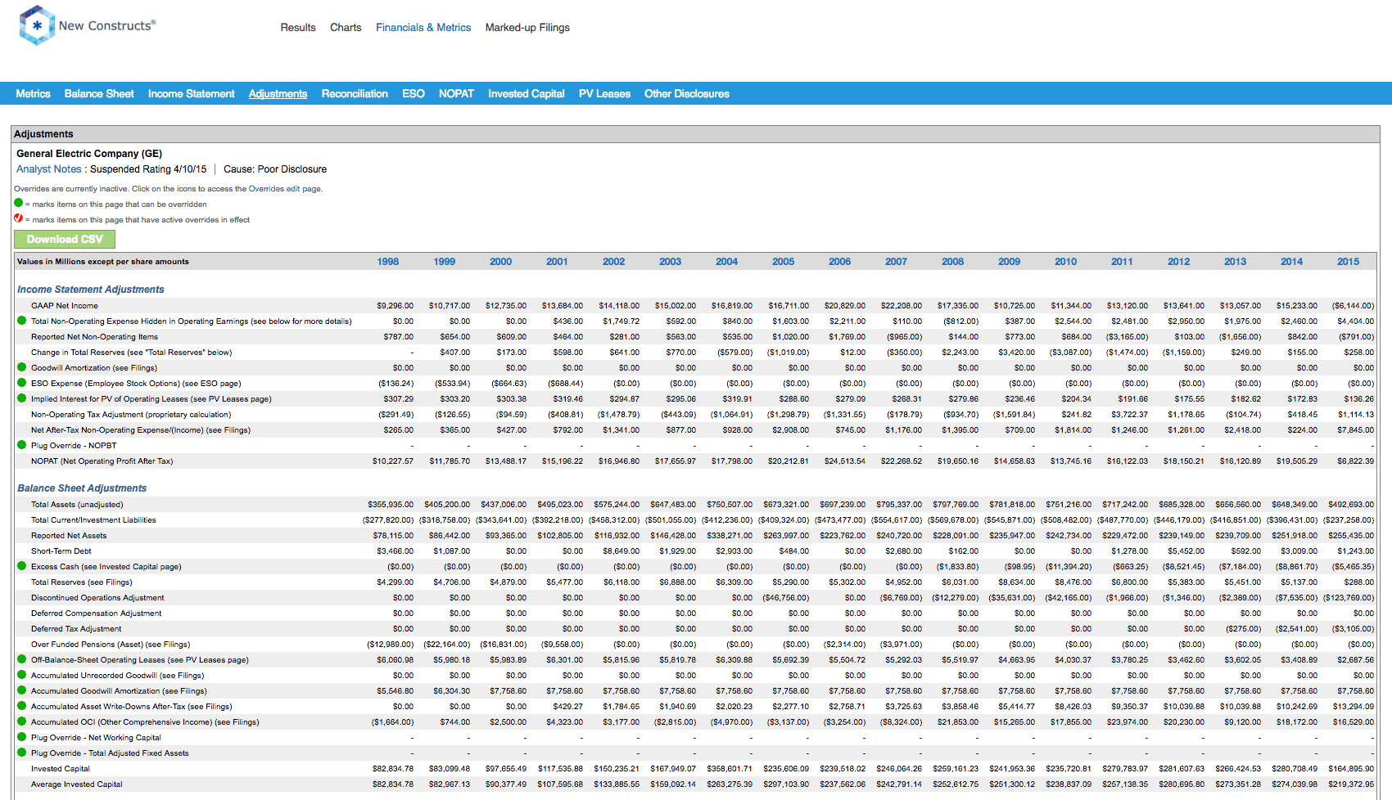Open the Overrides edit page link
Image resolution: width=1392 pixels, height=800 pixels.
click(285, 188)
